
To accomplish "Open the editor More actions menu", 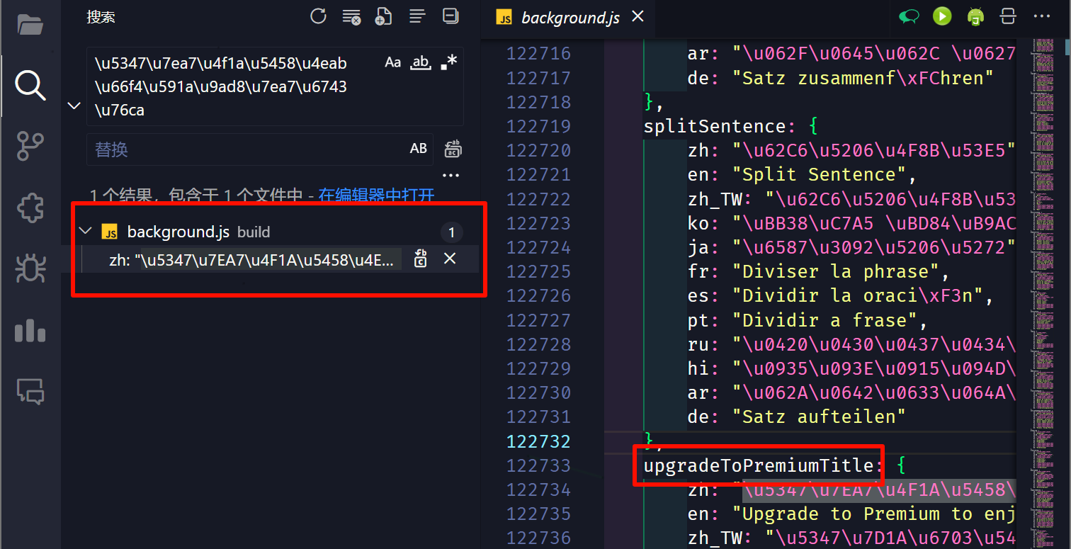I will [1043, 16].
